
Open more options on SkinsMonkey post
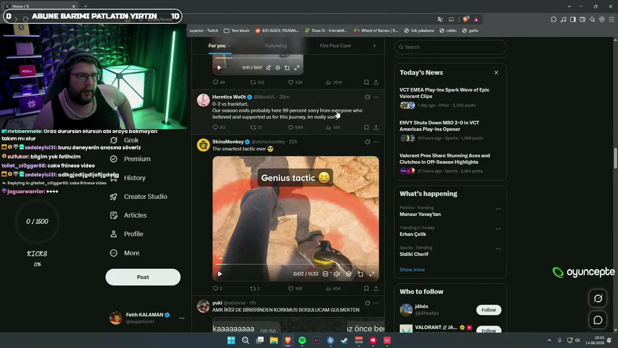pyautogui.click(x=376, y=142)
